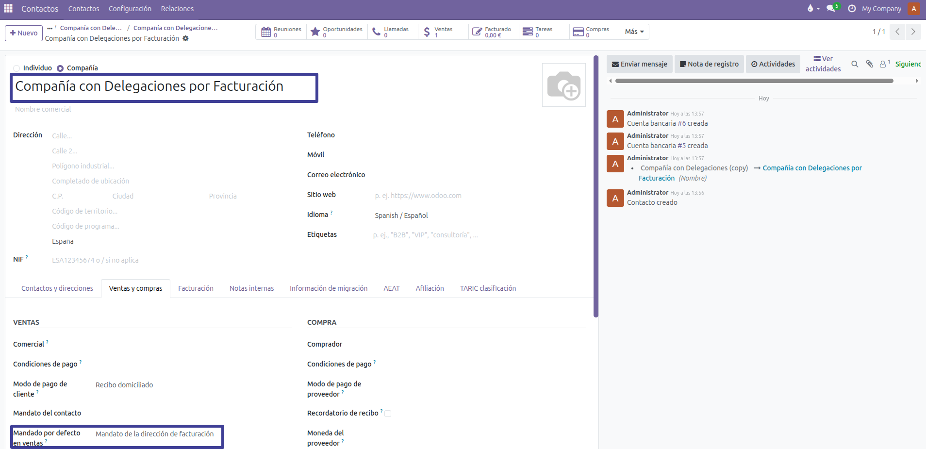
Task: Click the gear icon beside record title
Action: (185, 38)
